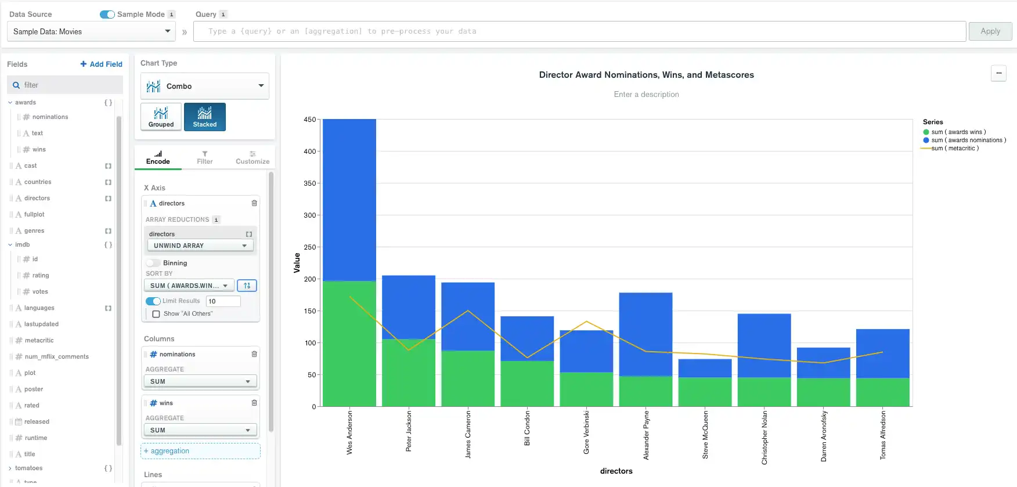
Task: Switch to the Customize tab
Action: click(253, 157)
